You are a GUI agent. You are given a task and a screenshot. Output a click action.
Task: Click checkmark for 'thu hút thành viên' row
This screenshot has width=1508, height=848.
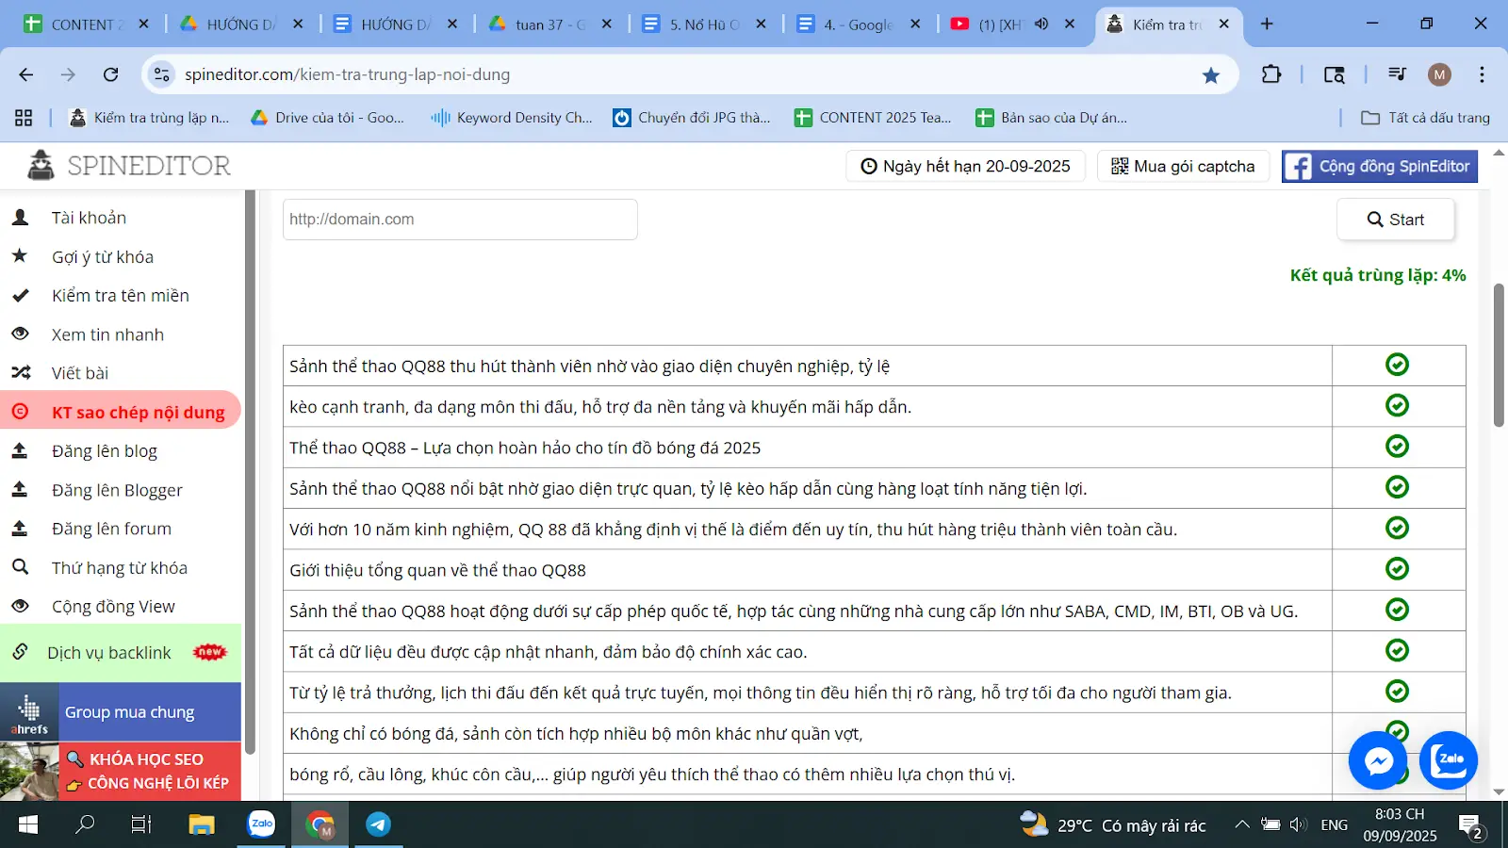click(1397, 365)
